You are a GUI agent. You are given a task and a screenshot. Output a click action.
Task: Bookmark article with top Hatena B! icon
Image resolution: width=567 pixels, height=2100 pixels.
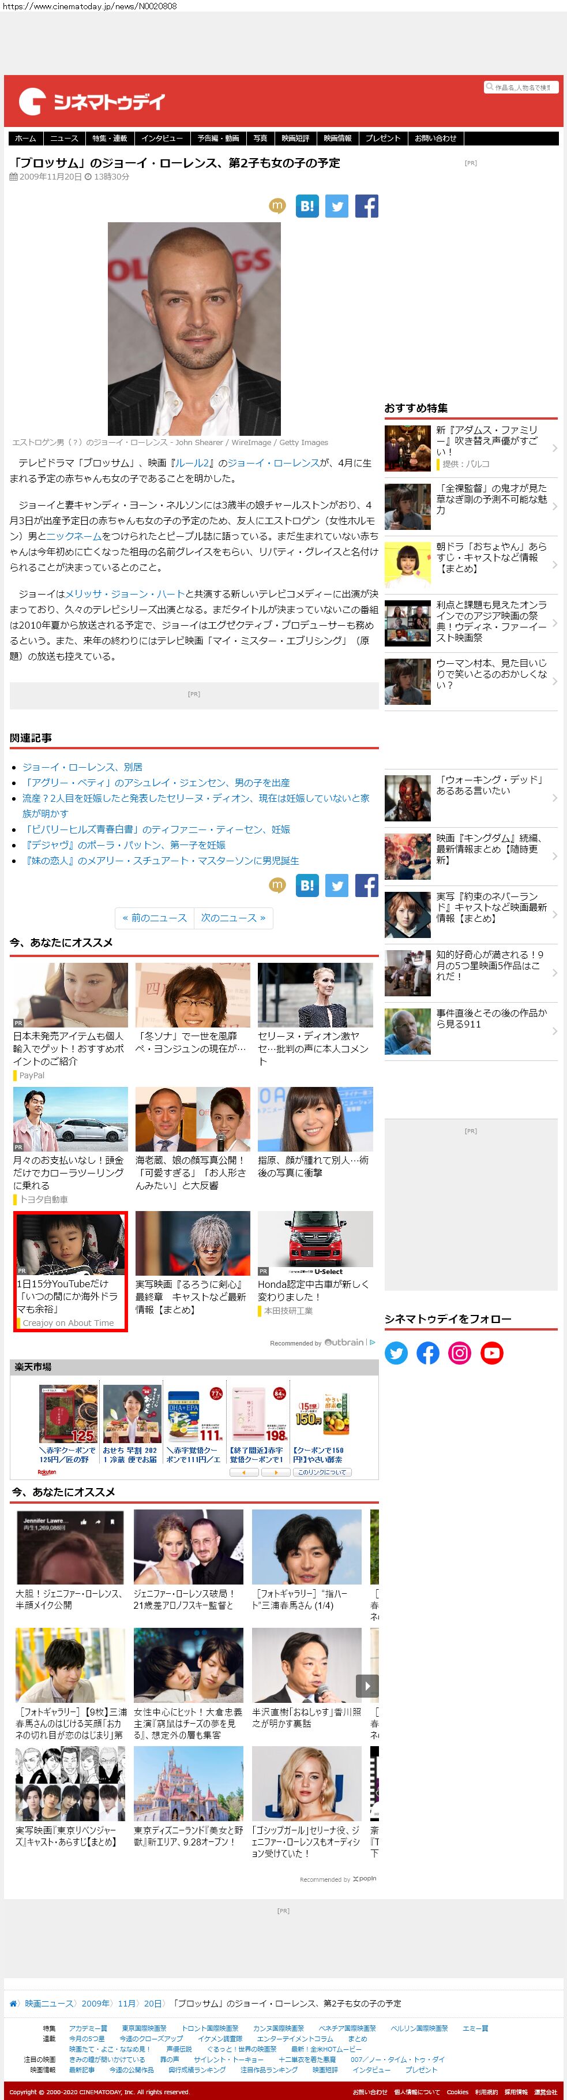(307, 206)
